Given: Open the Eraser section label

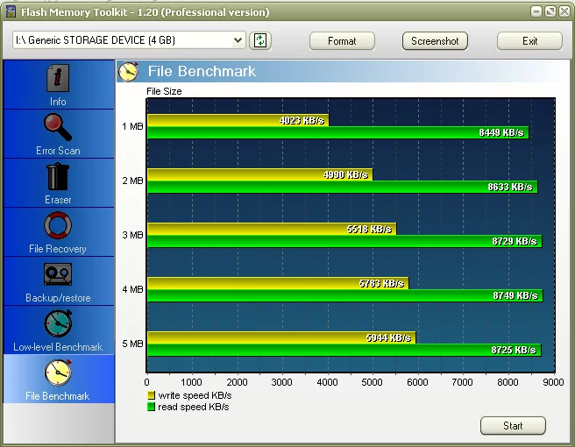Looking at the screenshot, I should tap(58, 200).
